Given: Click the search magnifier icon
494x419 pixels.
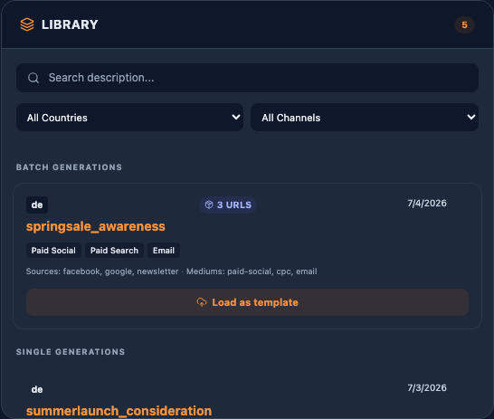Looking at the screenshot, I should (x=33, y=78).
